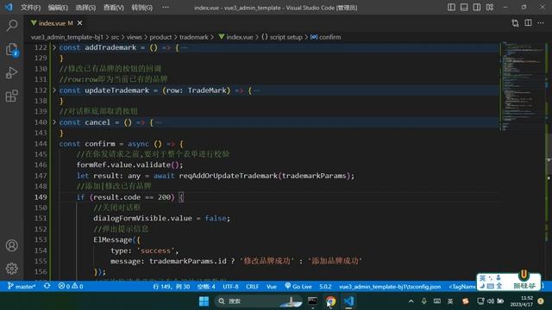Viewport: 552px width, 310px height.
Task: Toggle bottom Panel visibility
Action: (464, 7)
